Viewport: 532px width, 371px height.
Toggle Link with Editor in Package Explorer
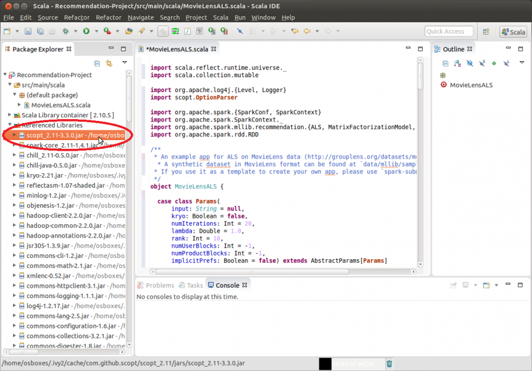click(x=109, y=63)
